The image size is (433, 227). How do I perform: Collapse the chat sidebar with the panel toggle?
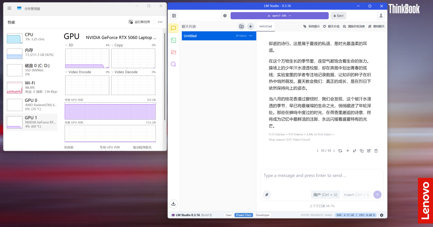tap(174, 16)
